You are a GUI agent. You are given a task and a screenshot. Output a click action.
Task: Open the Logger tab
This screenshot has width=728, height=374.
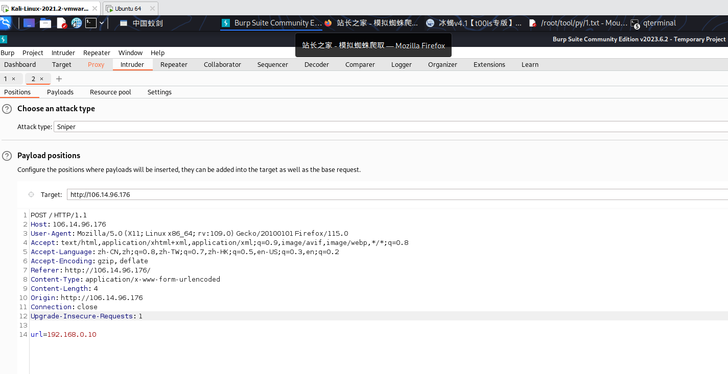tap(402, 64)
